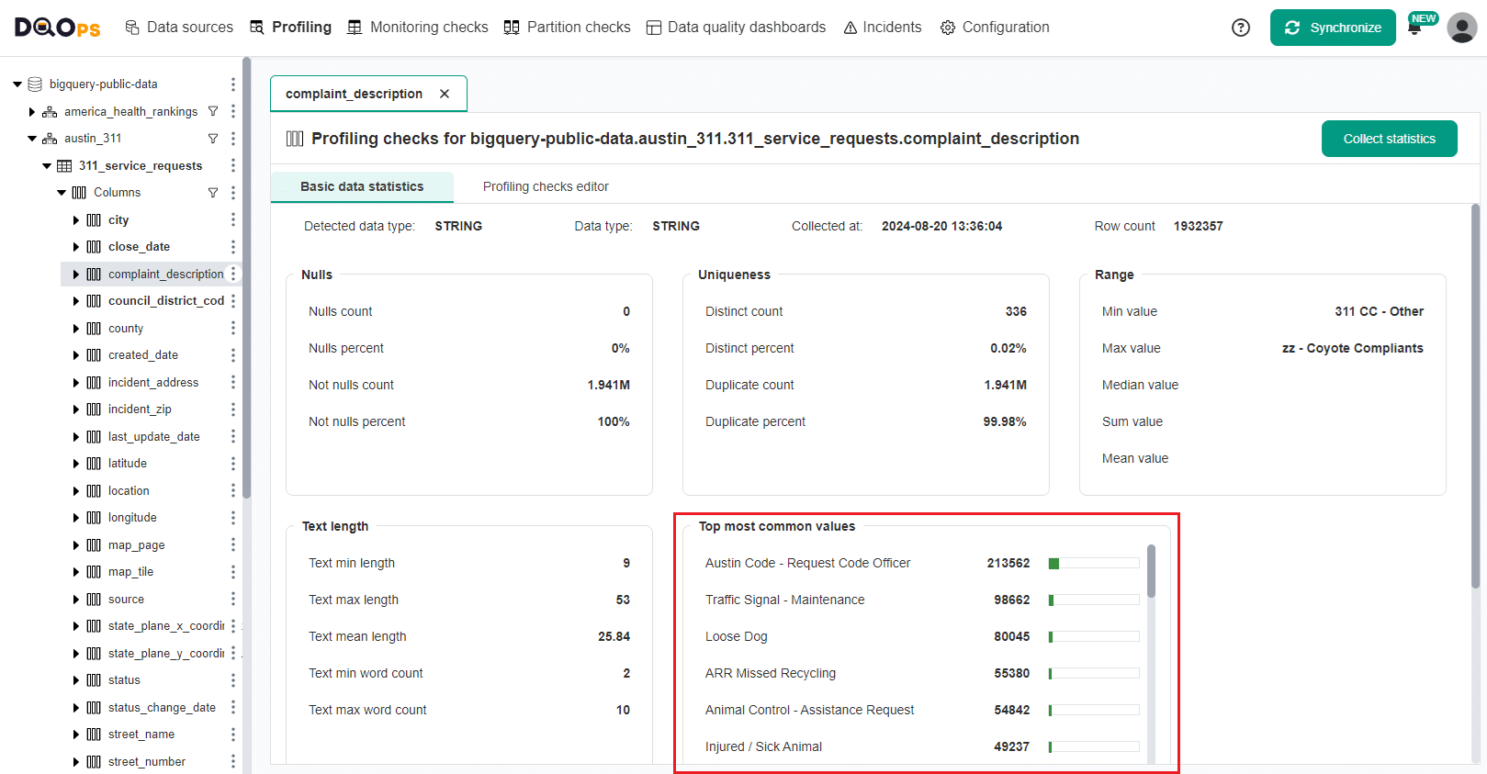Click the Synchronize button
The image size is (1487, 774).
[1333, 28]
